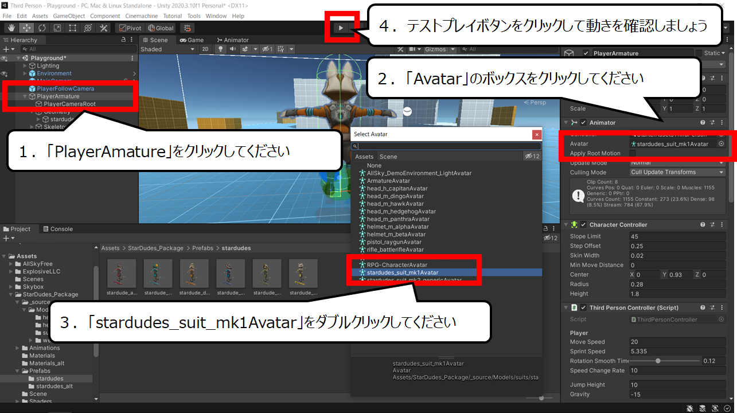Switch to Scene tab in Select Avatar
Viewport: 737px width, 413px height.
click(388, 157)
